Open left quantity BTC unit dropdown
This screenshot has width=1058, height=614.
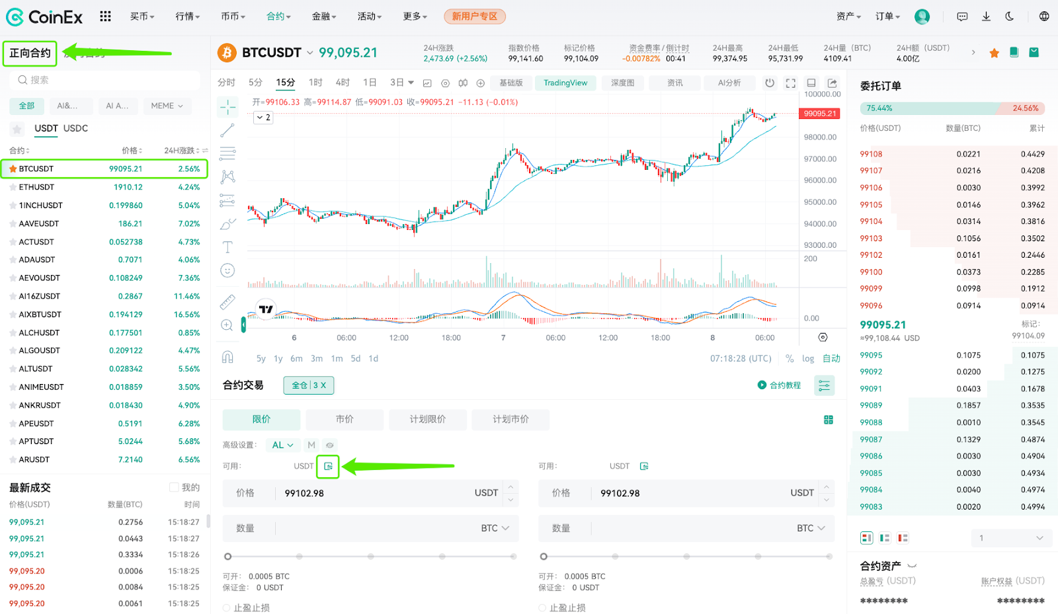(x=495, y=529)
